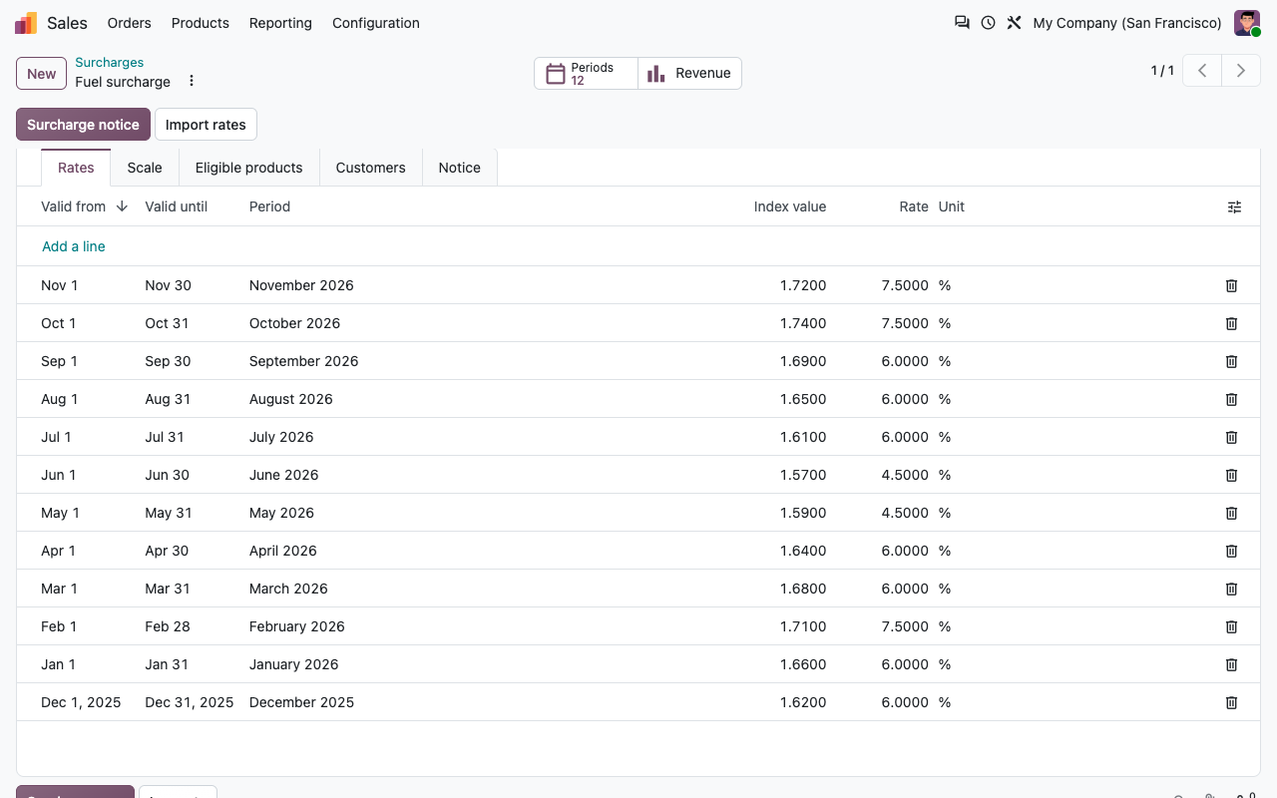
Task: Open the Orders menu
Action: tap(130, 23)
